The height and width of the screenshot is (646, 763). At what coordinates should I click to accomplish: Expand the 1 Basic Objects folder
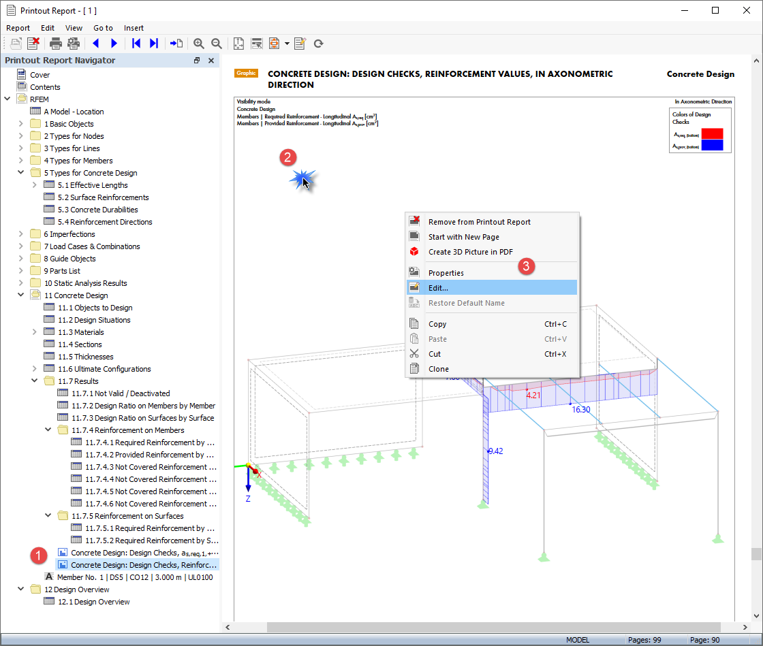click(21, 124)
